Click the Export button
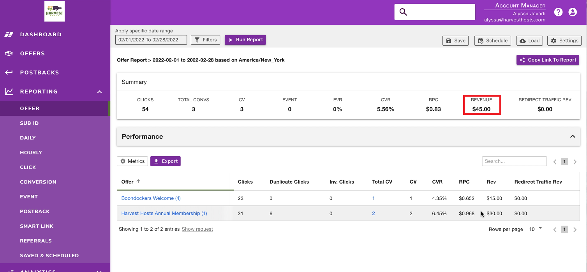Screen dimensions: 587x272 (x=166, y=161)
